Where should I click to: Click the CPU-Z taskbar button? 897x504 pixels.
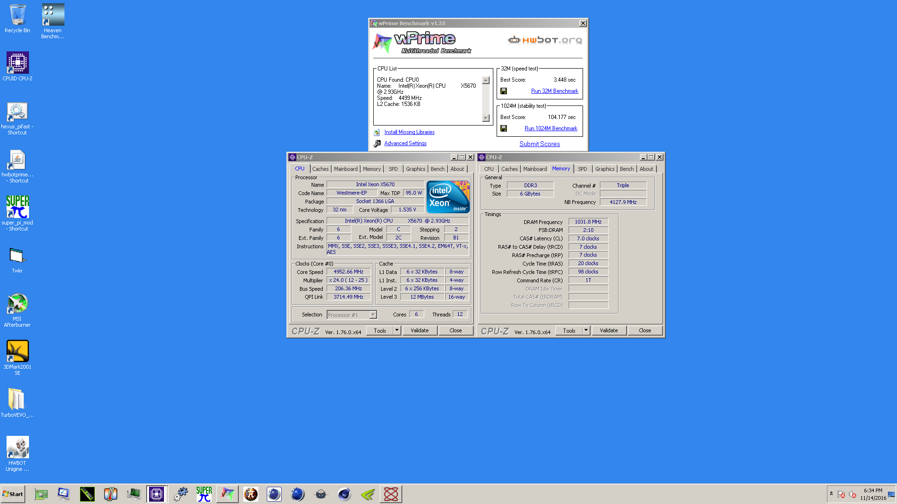click(x=157, y=494)
